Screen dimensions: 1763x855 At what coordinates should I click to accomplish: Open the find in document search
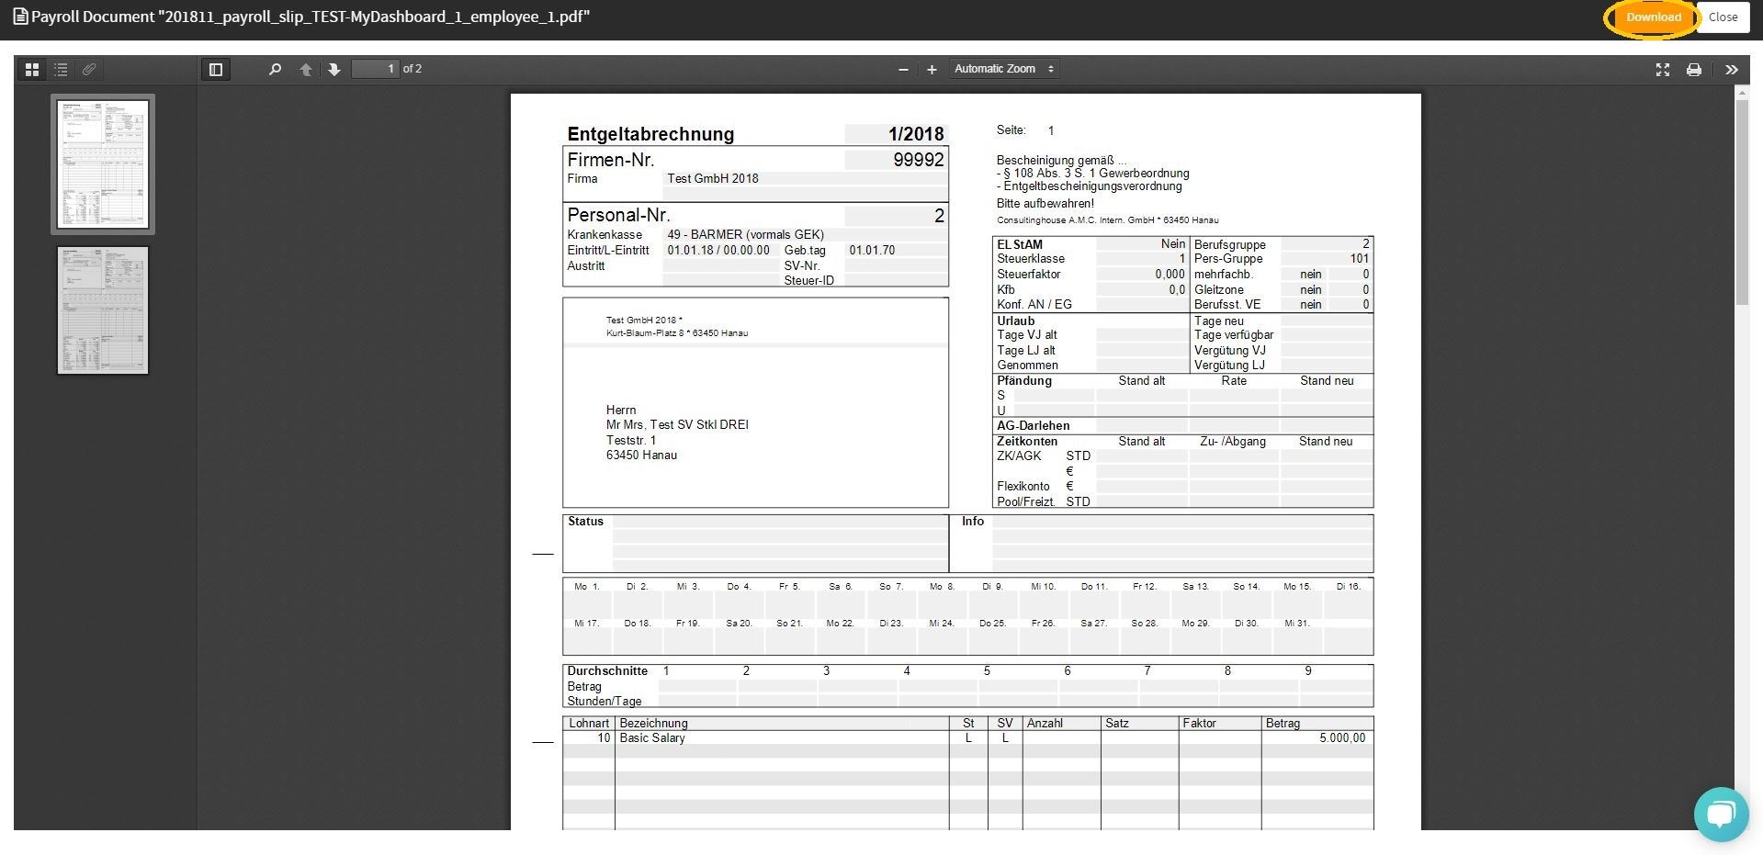coord(275,70)
